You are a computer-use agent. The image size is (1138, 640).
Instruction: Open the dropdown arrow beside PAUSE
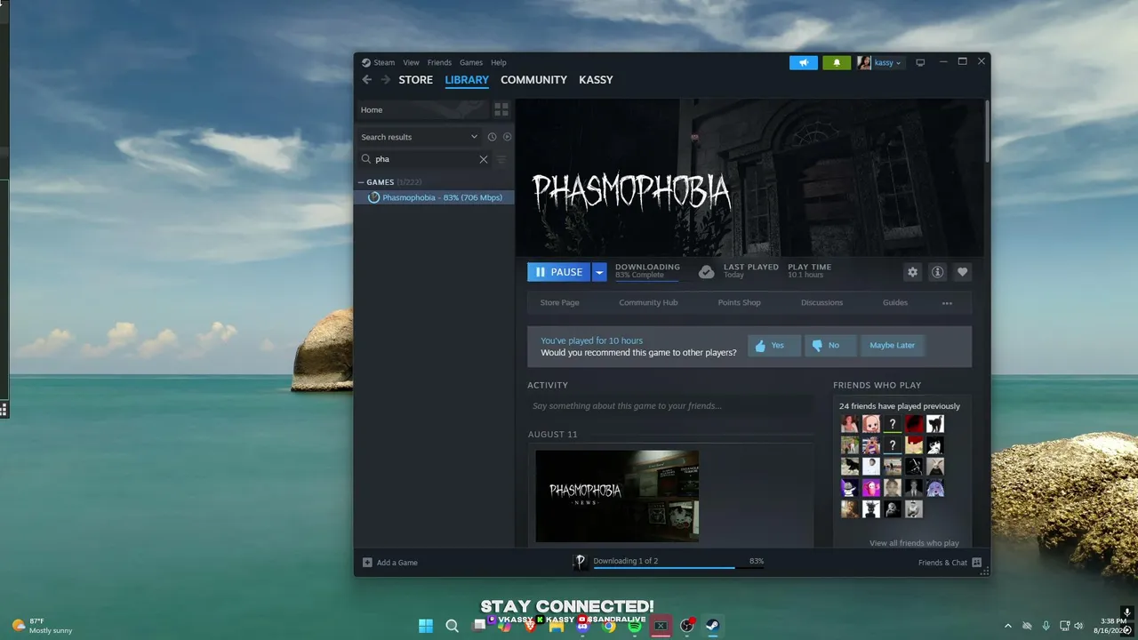coord(599,272)
